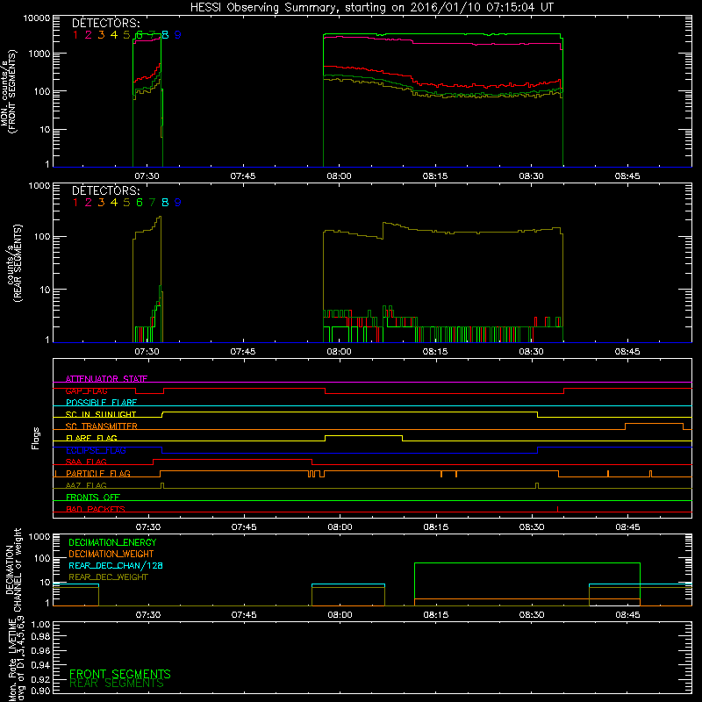Click the FLARE_FLAG label
The image size is (702, 702).
point(91,438)
